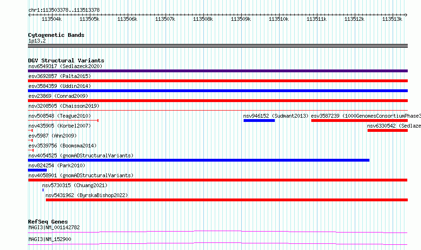
Task: Open esv23869 (Conrad2009) variant label
Action: point(58,96)
